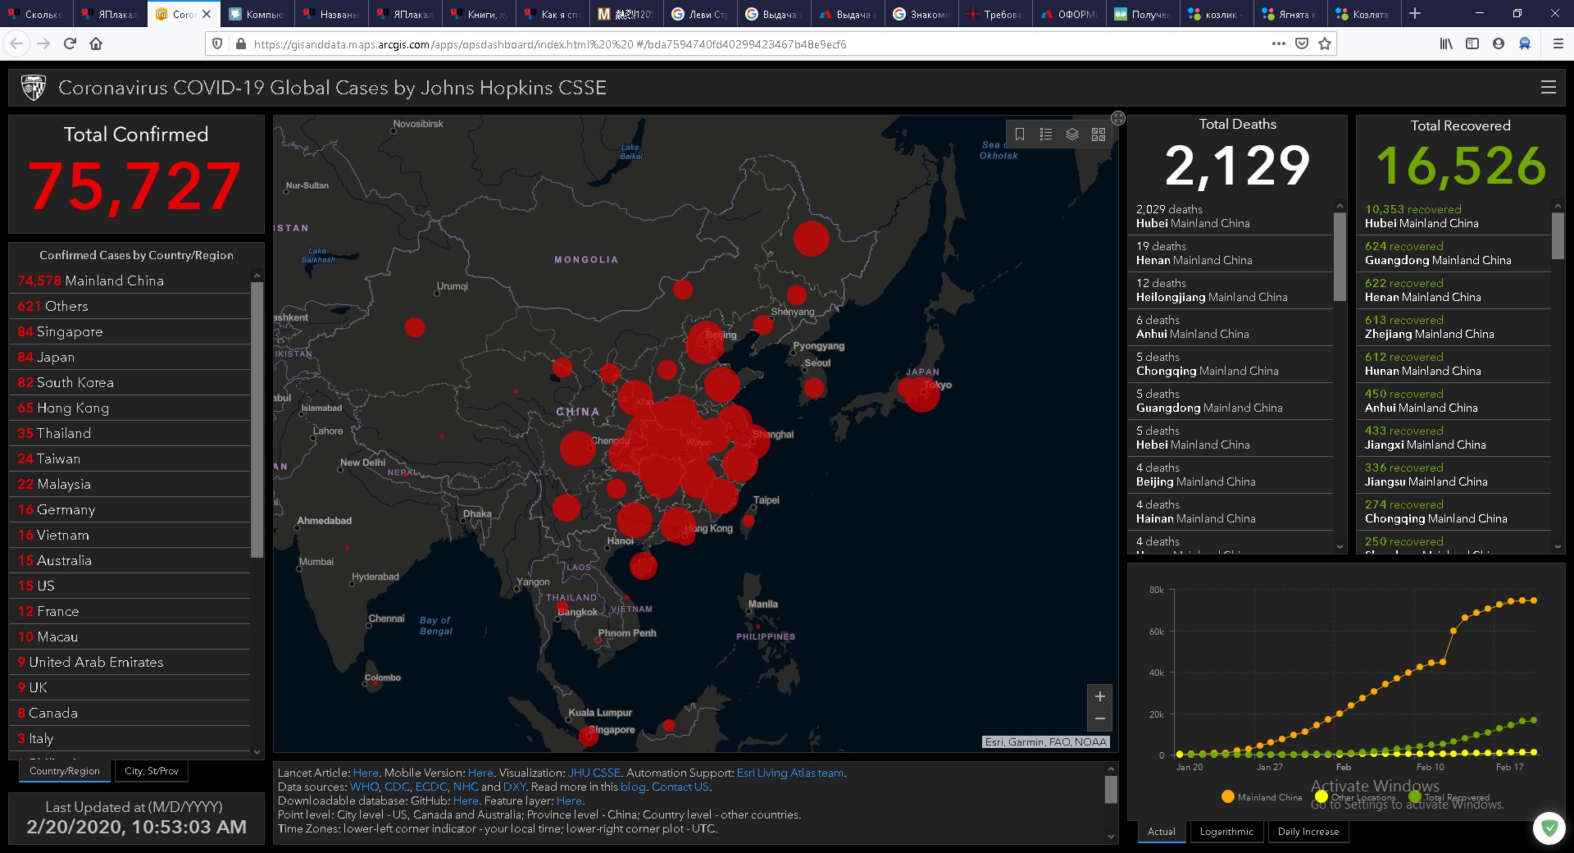The width and height of the screenshot is (1574, 853).
Task: Open the ECDC data source link
Action: click(431, 787)
